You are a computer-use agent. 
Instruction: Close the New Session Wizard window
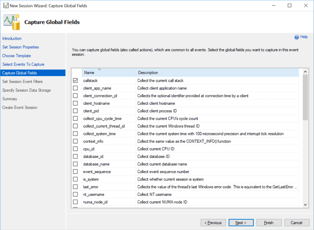tap(306, 6)
